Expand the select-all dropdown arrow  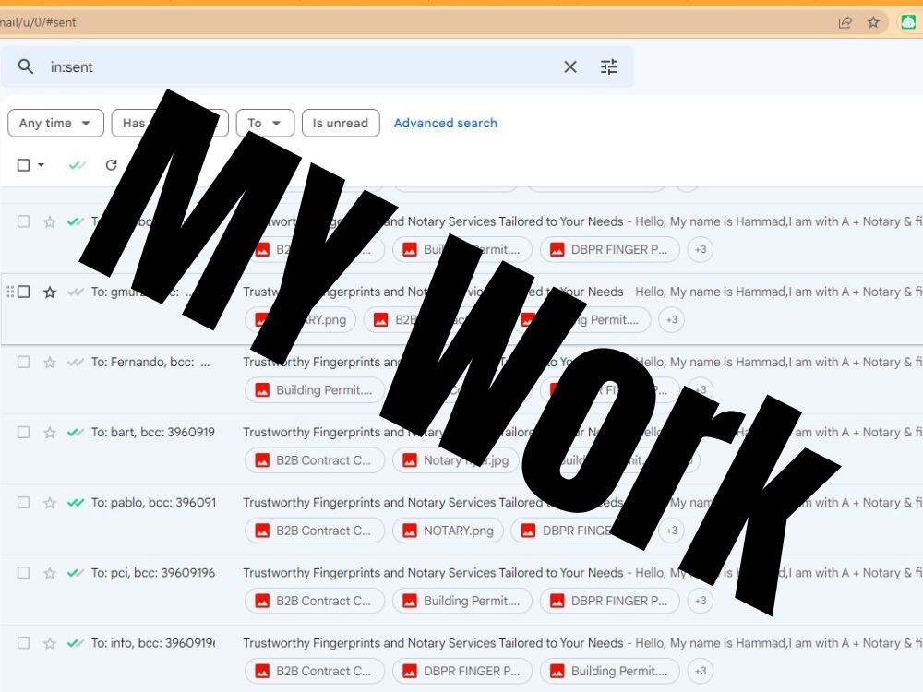pos(42,165)
